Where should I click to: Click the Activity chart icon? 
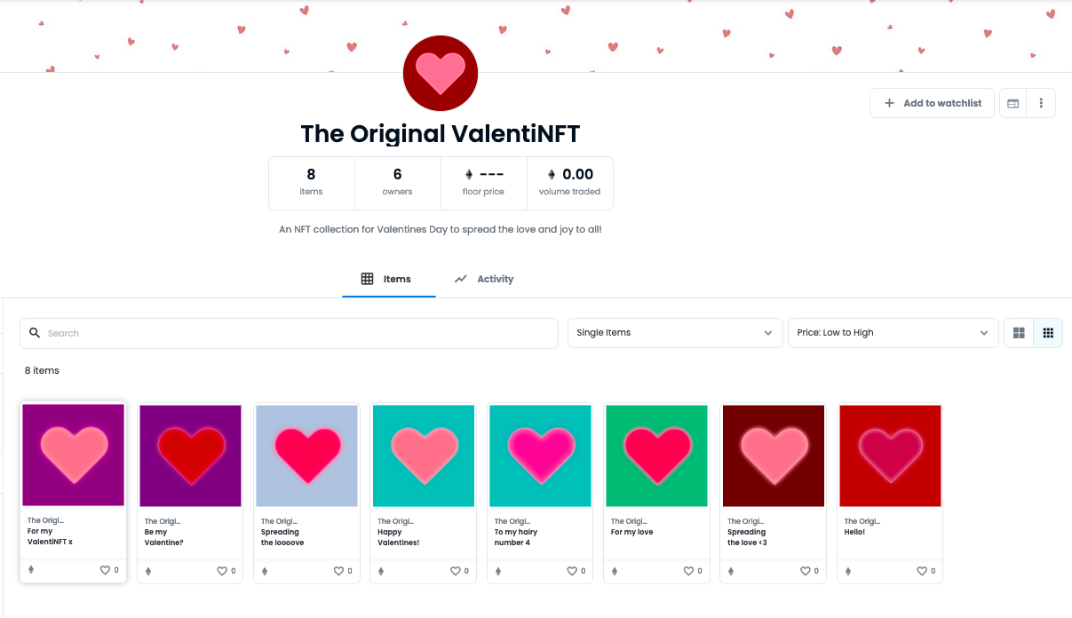[x=460, y=278]
